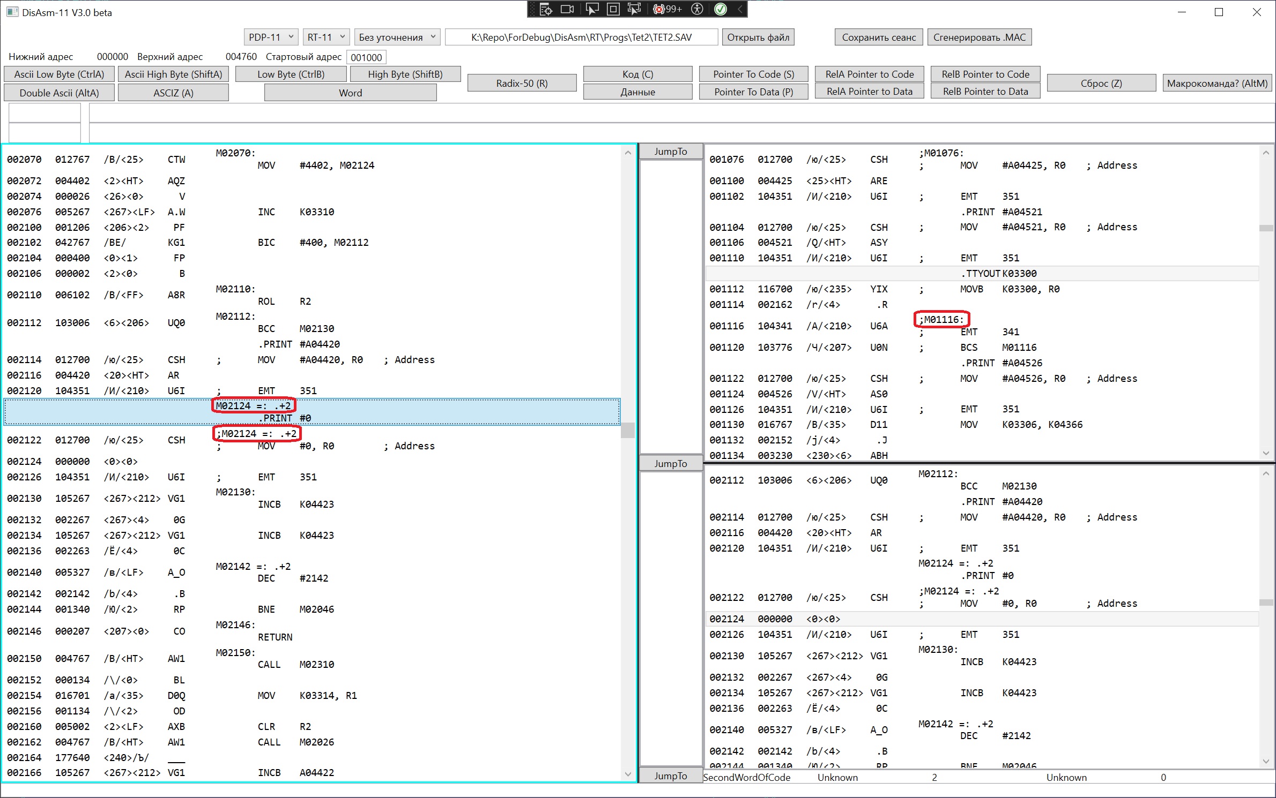Image resolution: width=1276 pixels, height=798 pixels.
Task: Open Live Visual Tree icon in debug toolbar
Action: (546, 9)
